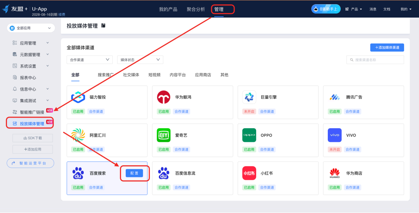Click the 续费 renewal link
The height and width of the screenshot is (213, 419).
pyautogui.click(x=62, y=14)
